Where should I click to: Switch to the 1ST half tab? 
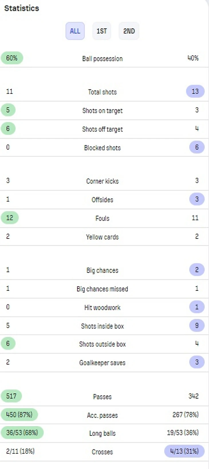pyautogui.click(x=102, y=31)
